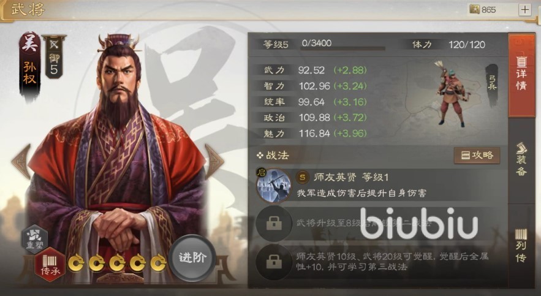Show next general with right arrow
The height and width of the screenshot is (296, 541).
(x=214, y=161)
